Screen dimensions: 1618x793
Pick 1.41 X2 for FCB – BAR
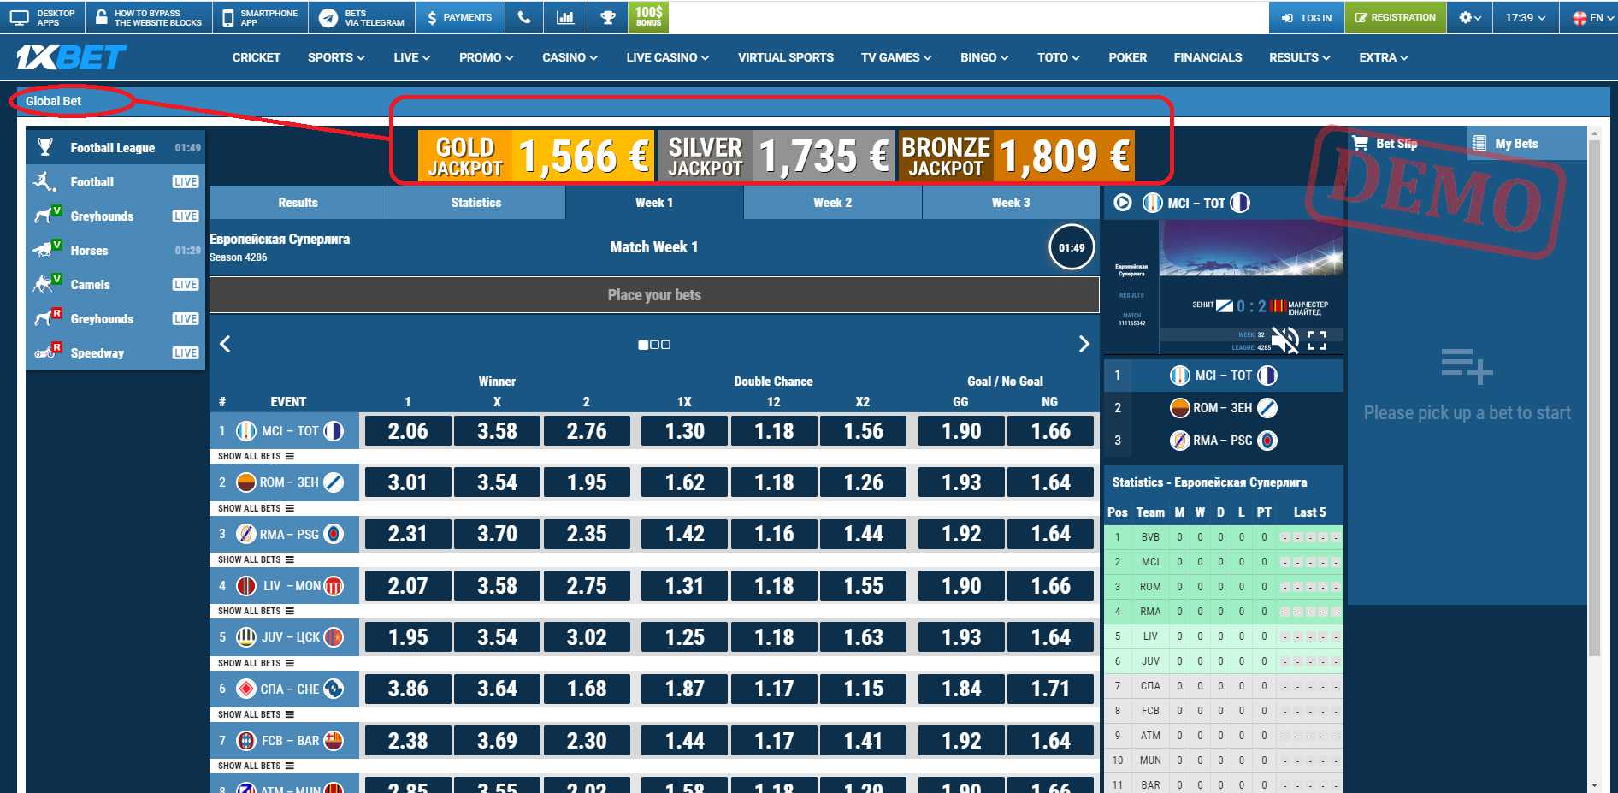(864, 741)
